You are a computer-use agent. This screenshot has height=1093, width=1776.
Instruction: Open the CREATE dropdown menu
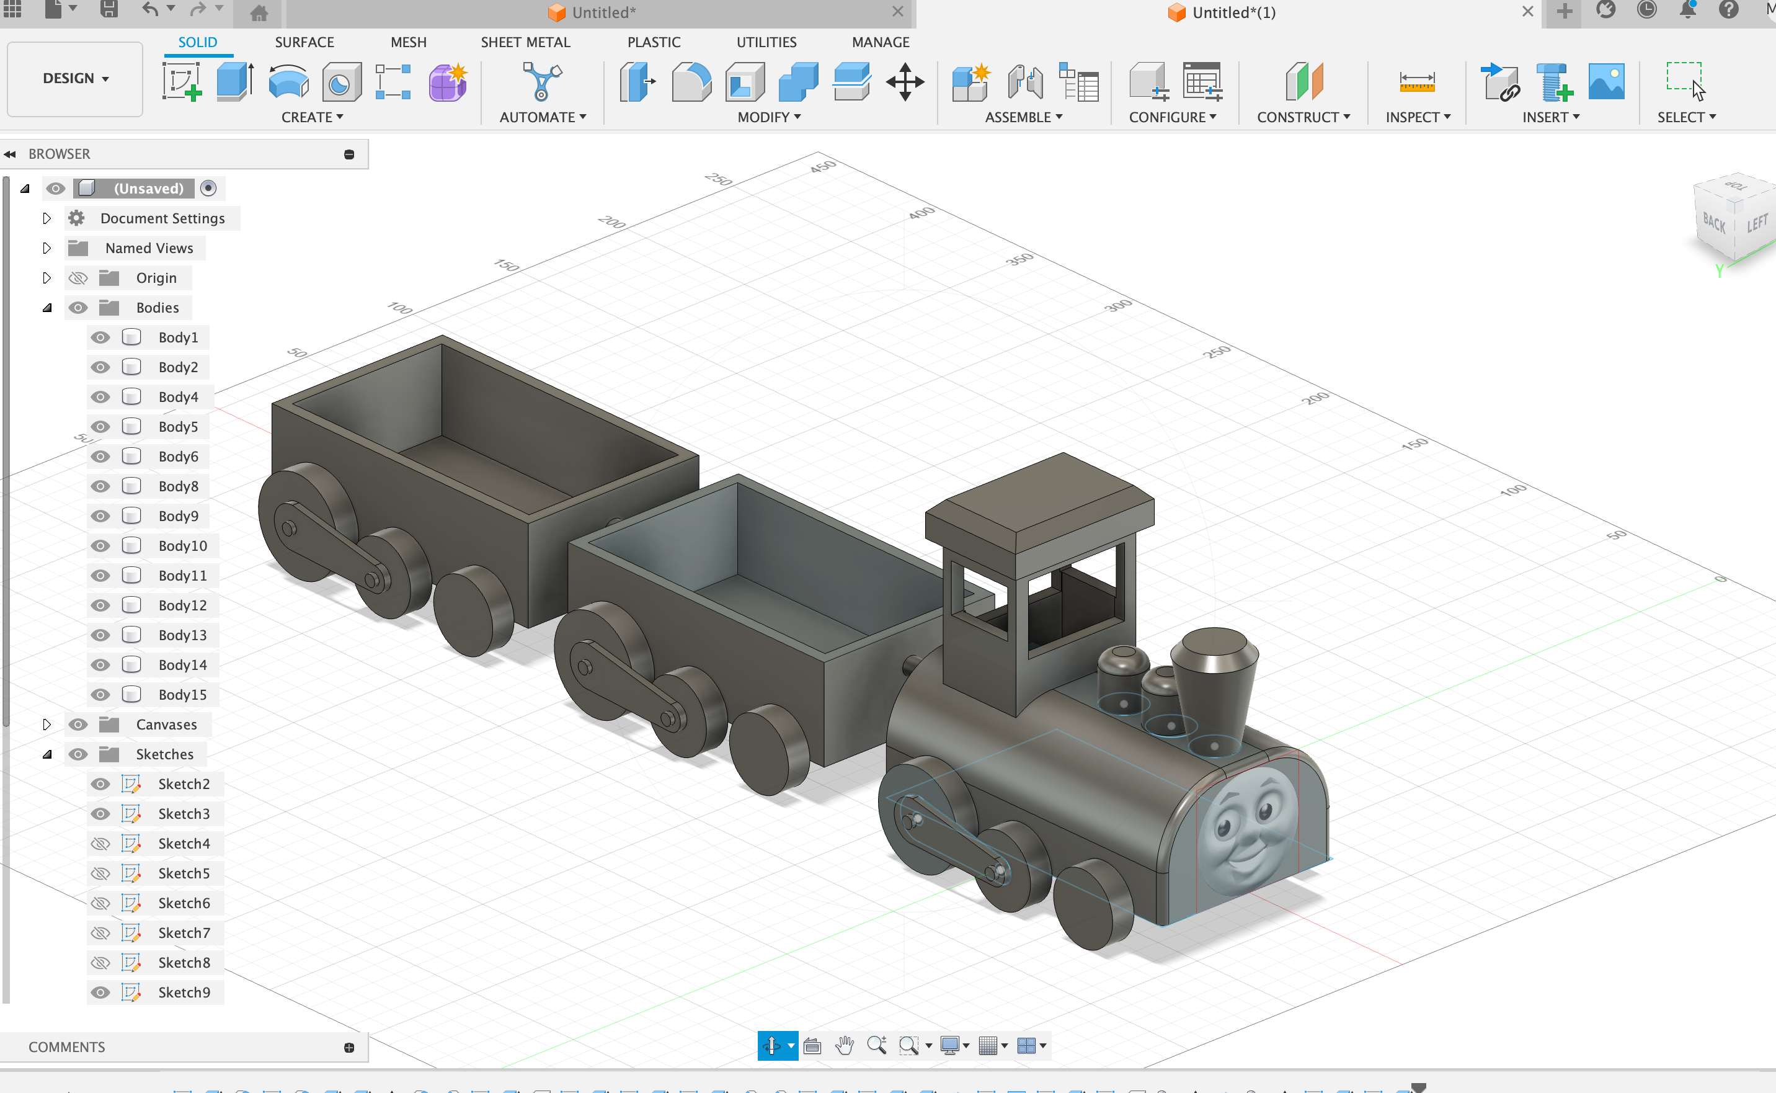click(312, 117)
